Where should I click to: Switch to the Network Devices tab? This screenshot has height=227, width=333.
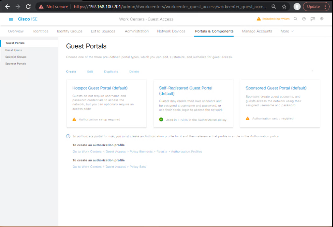coord(171,31)
